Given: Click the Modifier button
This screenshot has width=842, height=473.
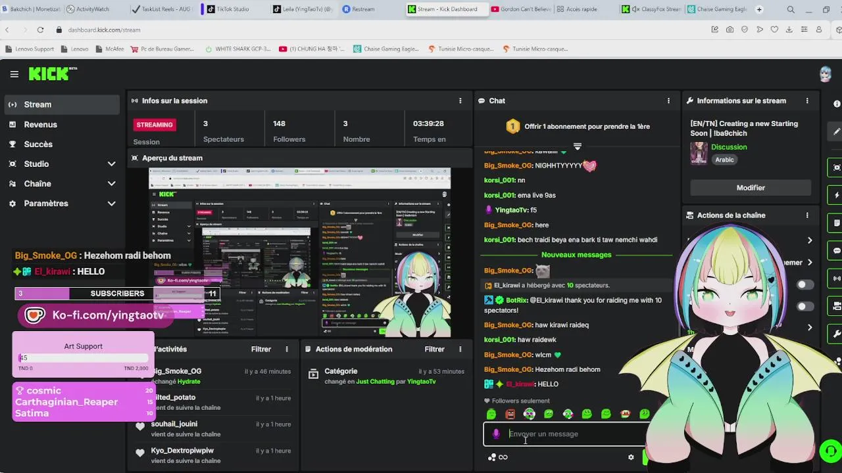Looking at the screenshot, I should click(x=751, y=187).
